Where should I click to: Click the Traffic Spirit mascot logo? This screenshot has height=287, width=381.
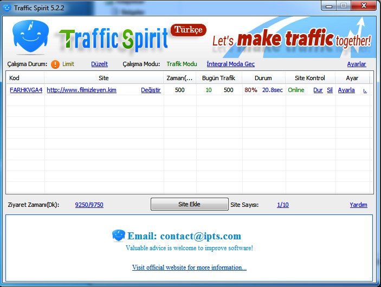click(30, 36)
